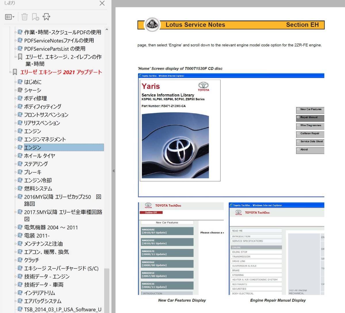Open bookmark PDFServicePartsList の使用
Viewport: 345px width, 313px height.
55,49
